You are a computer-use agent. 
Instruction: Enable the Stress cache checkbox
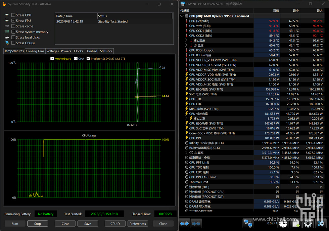coord(13,26)
